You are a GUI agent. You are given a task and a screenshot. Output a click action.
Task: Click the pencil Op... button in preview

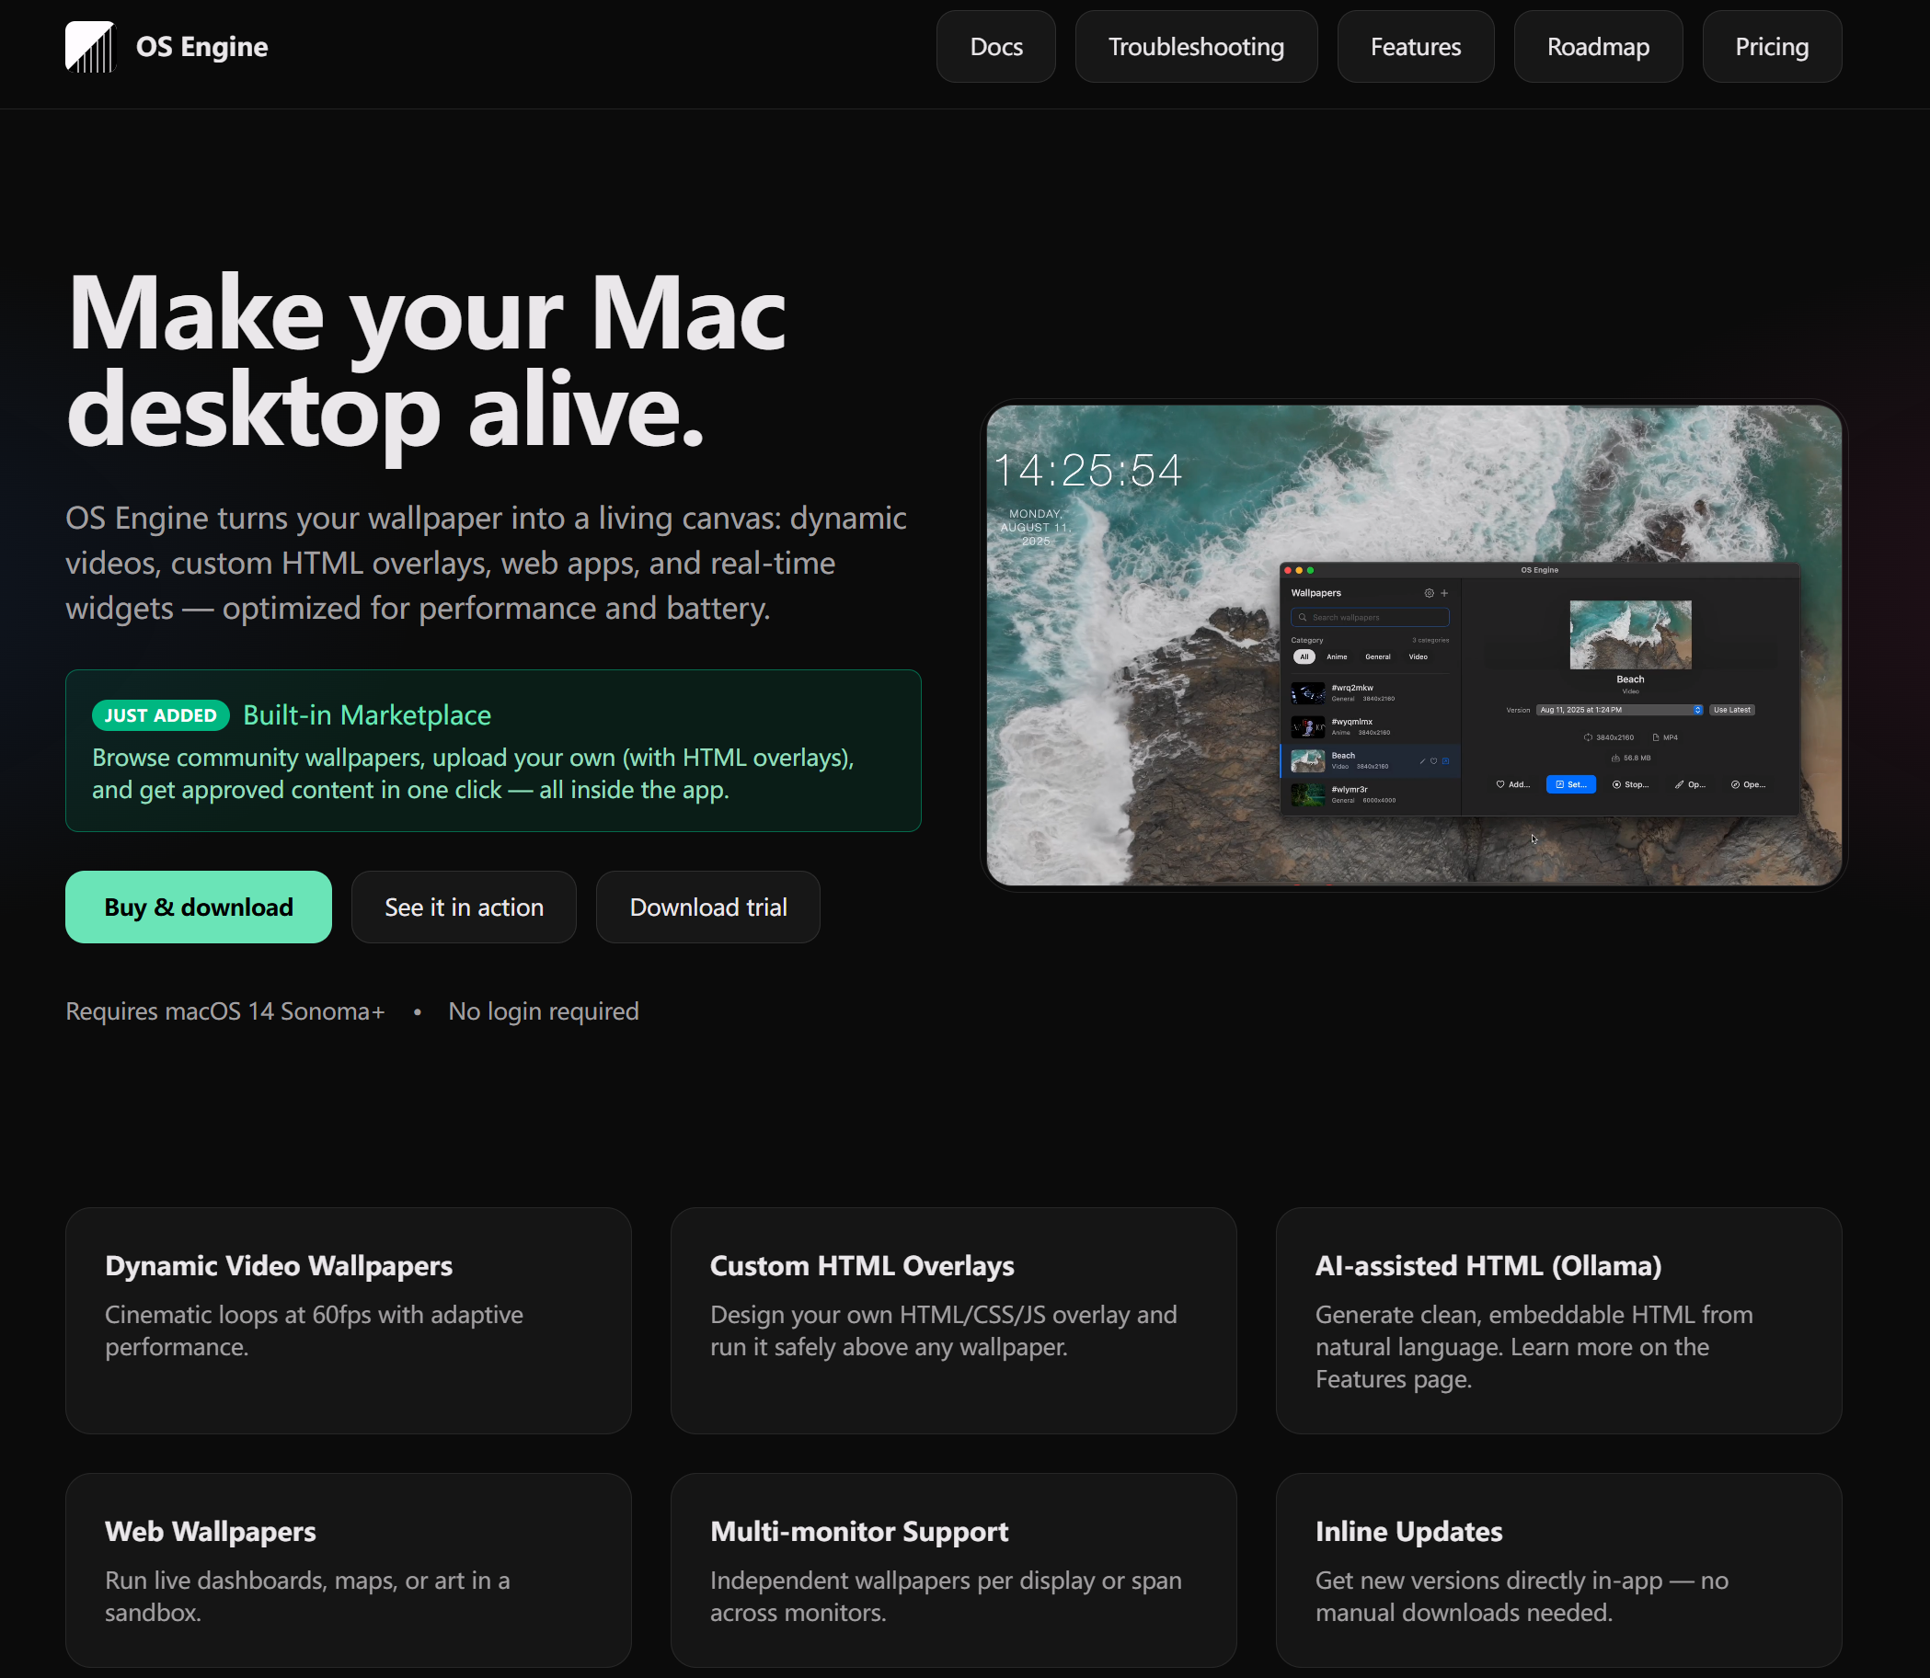click(x=1690, y=784)
